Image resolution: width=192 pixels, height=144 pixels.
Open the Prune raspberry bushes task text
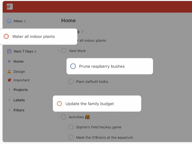(102, 66)
